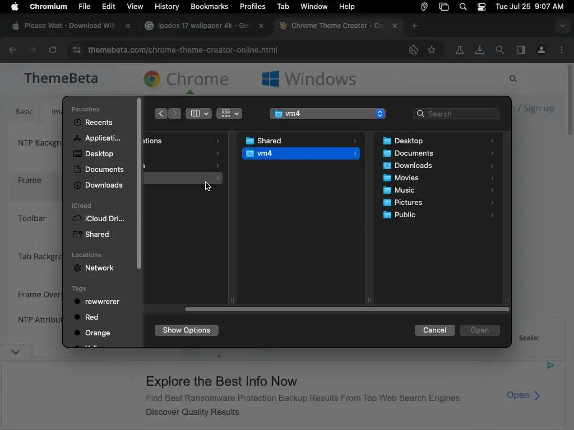This screenshot has width=574, height=430.
Task: Click the Open button in the dialog
Action: click(x=480, y=330)
